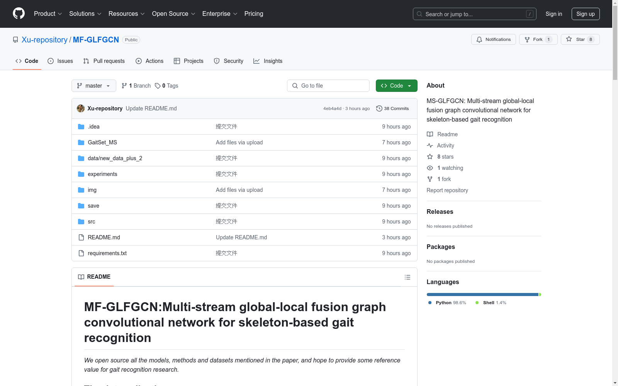The width and height of the screenshot is (618, 386).
Task: Switch to the Issues tab
Action: [x=60, y=61]
